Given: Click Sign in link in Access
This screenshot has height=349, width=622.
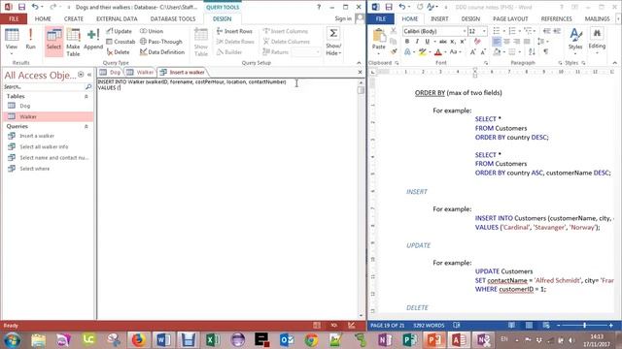Looking at the screenshot, I should [x=343, y=18].
